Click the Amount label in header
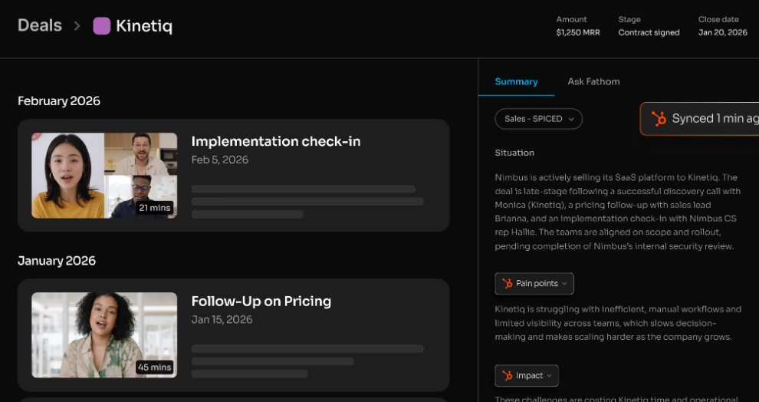This screenshot has width=759, height=402. click(571, 19)
